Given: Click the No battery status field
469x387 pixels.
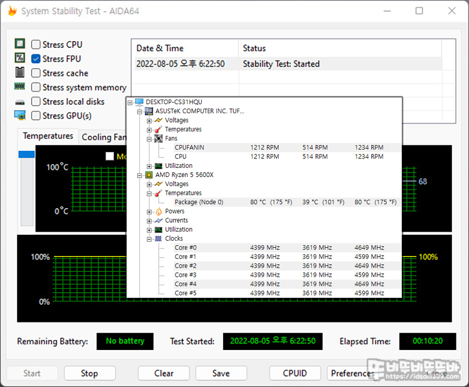Looking at the screenshot, I should coord(125,341).
